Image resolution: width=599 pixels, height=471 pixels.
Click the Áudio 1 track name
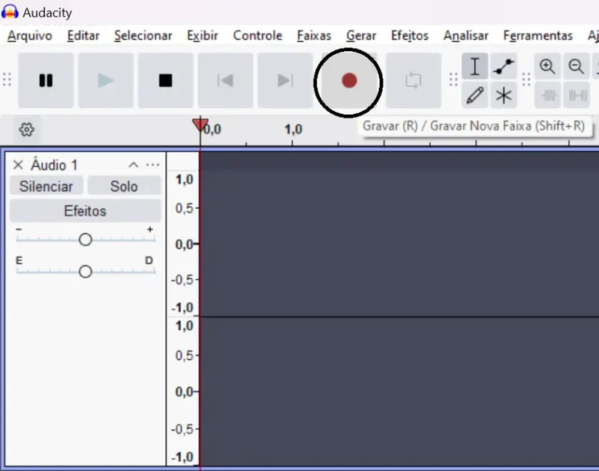click(54, 165)
